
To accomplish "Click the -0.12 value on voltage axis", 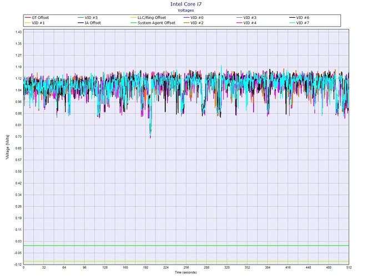I will coord(18,265).
